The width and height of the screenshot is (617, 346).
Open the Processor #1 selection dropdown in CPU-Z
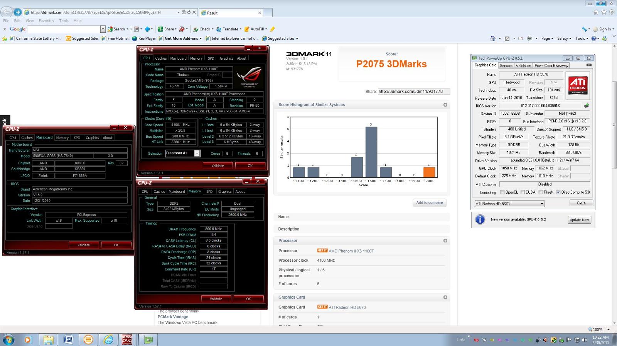[197, 153]
